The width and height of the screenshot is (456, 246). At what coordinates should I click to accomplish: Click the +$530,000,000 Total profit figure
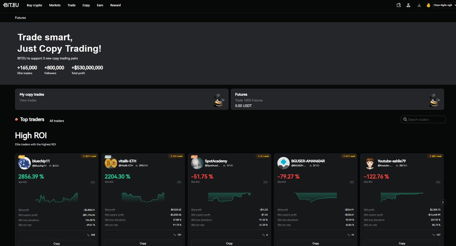pyautogui.click(x=87, y=68)
